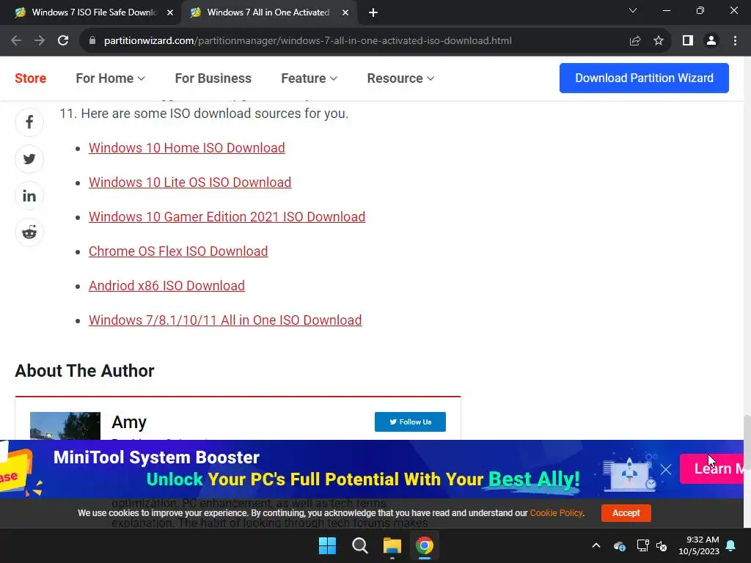The width and height of the screenshot is (751, 563).
Task: Open Chrome OS Flex ISO Download link
Action: click(x=178, y=251)
